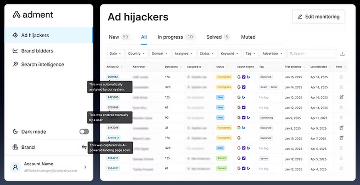Open the Keyword filter dropdown

point(230,54)
